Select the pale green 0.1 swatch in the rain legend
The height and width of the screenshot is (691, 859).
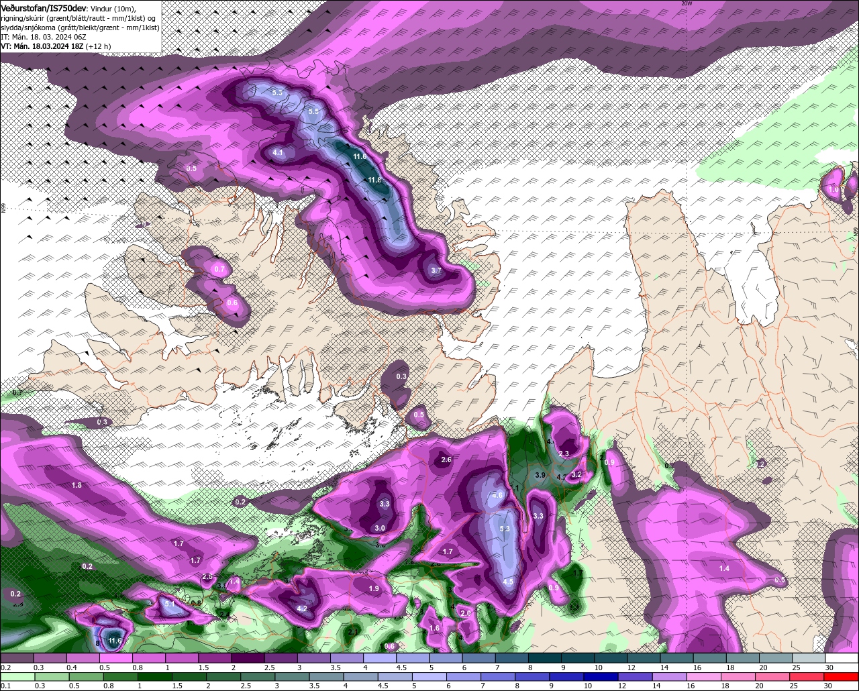pyautogui.click(x=17, y=676)
